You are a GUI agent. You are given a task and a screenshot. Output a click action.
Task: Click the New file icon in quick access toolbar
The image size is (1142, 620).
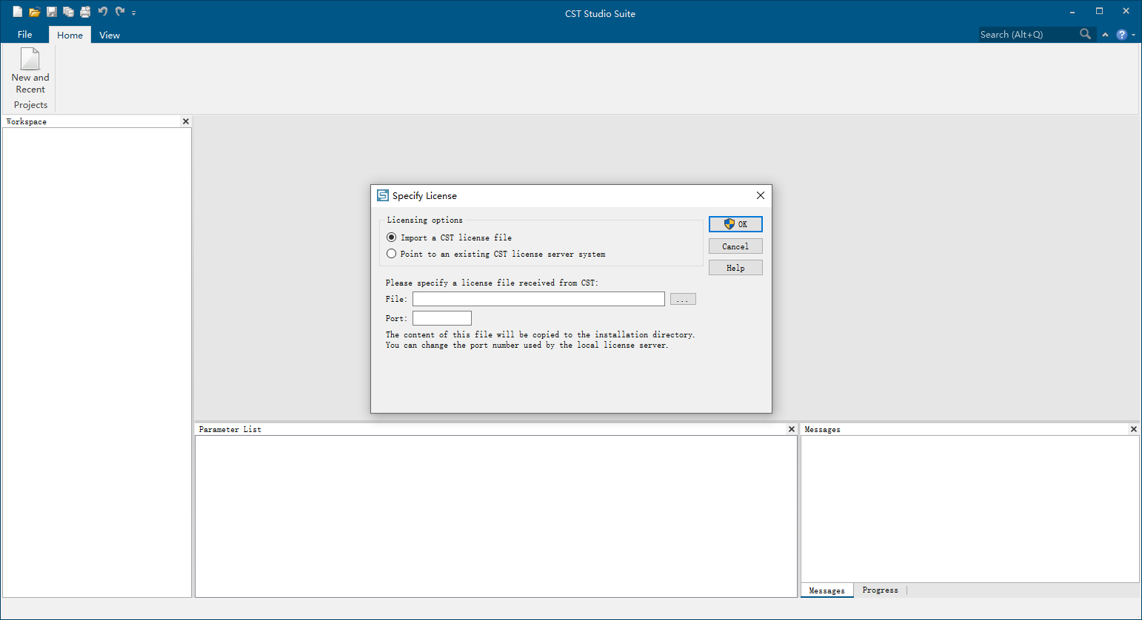pos(18,12)
